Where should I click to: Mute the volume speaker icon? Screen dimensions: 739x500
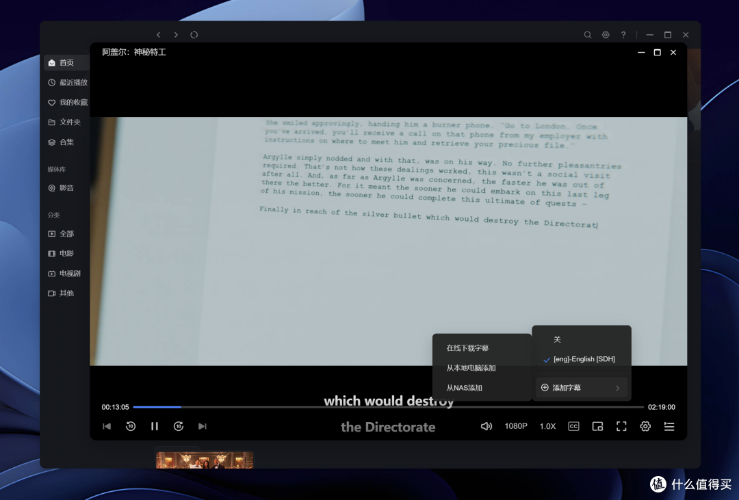tap(487, 426)
